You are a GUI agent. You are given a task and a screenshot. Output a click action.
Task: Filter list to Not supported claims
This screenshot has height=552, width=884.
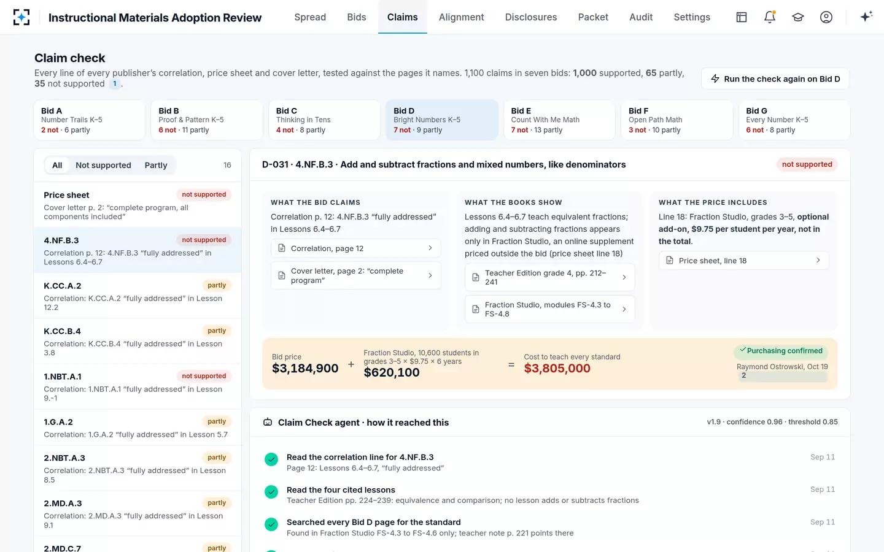tap(103, 165)
